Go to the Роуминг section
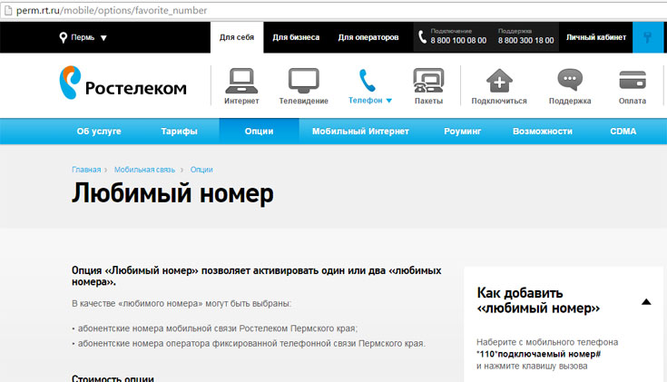Viewport: 667px width, 382px height. click(x=462, y=132)
